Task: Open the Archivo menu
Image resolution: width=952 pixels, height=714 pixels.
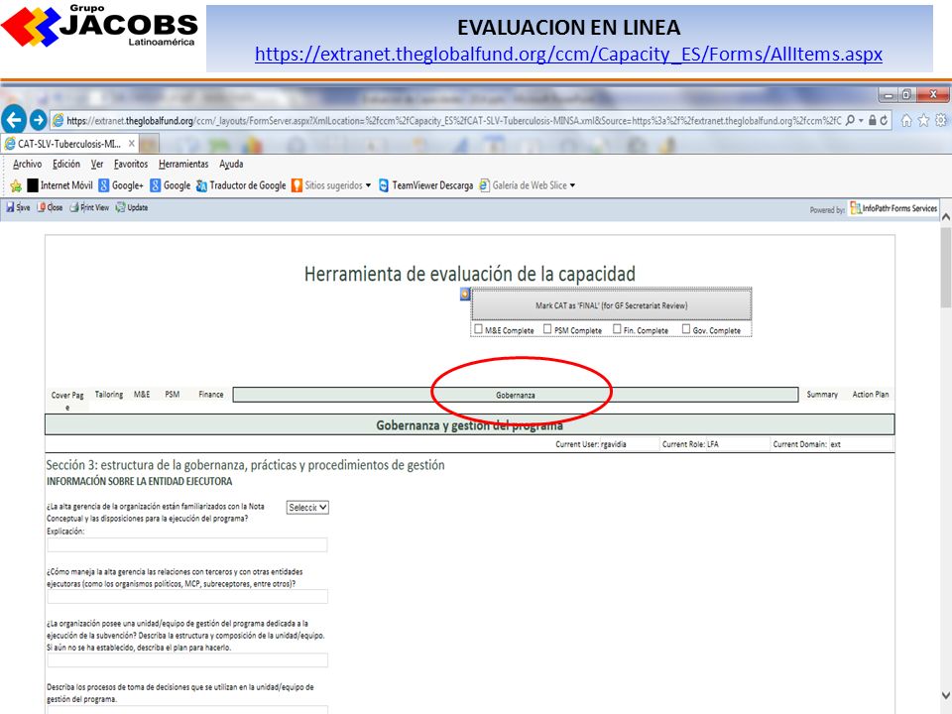Action: point(28,164)
